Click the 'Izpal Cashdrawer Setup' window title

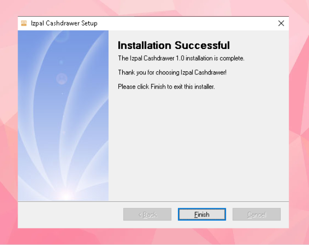tap(64, 23)
